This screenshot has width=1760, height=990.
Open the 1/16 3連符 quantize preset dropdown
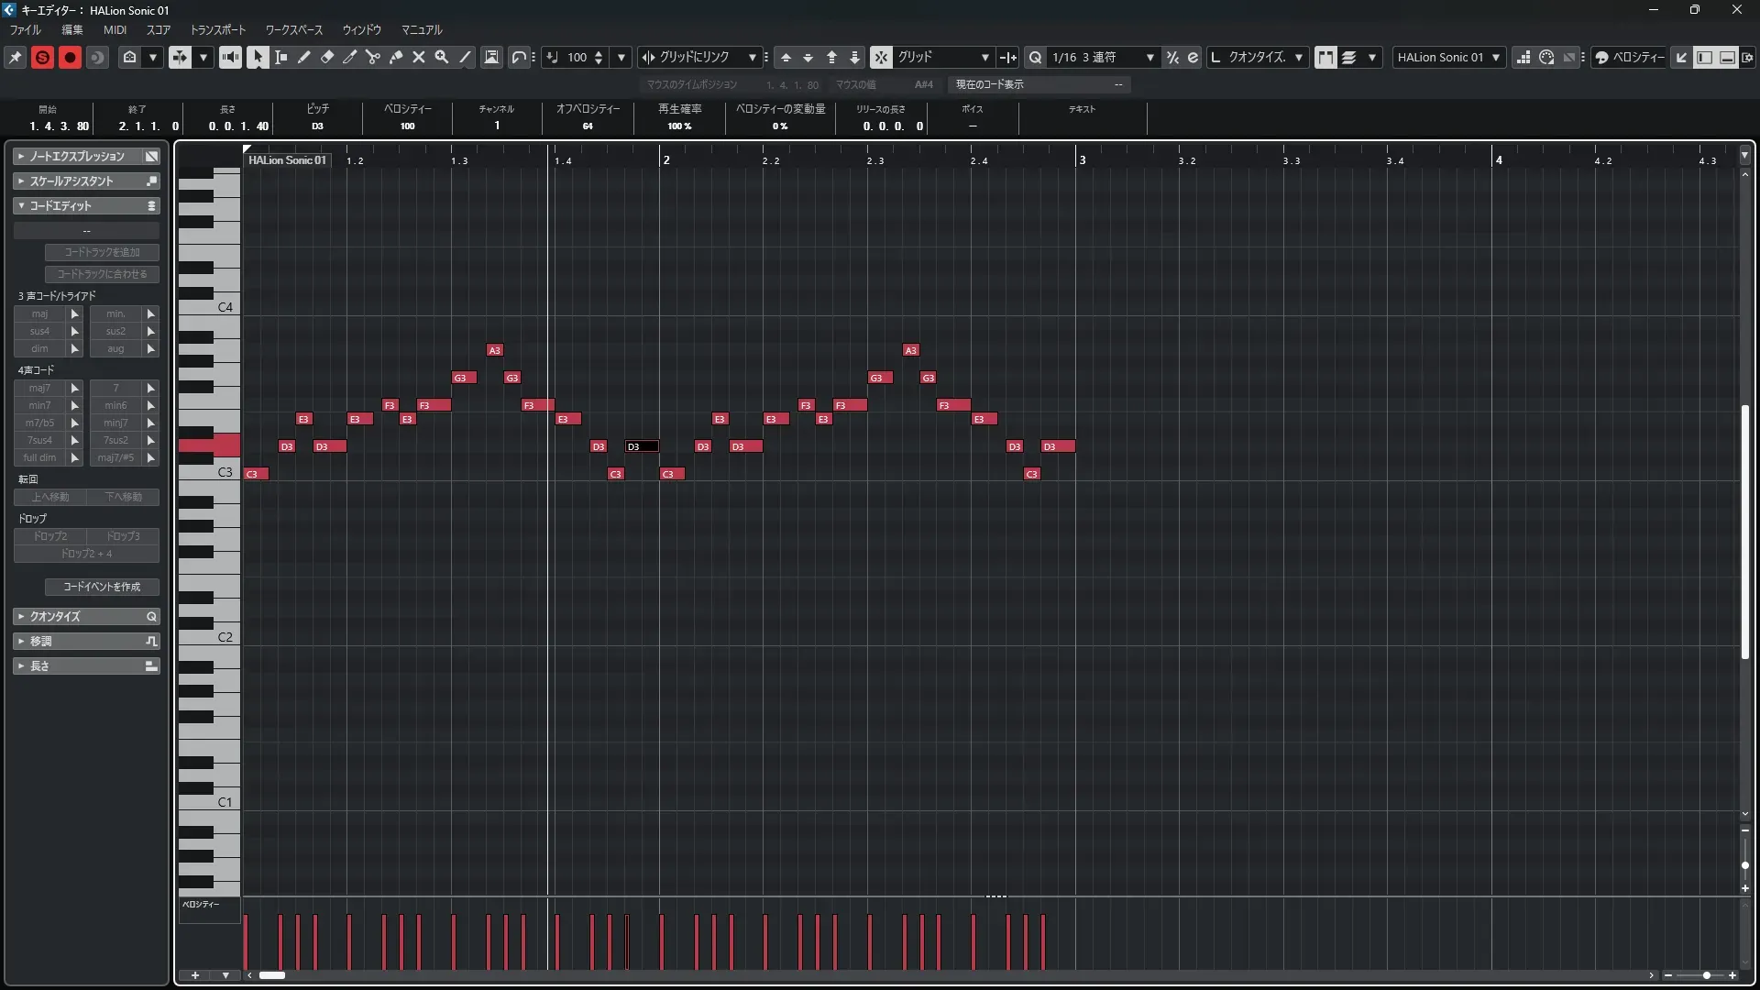[1149, 57]
